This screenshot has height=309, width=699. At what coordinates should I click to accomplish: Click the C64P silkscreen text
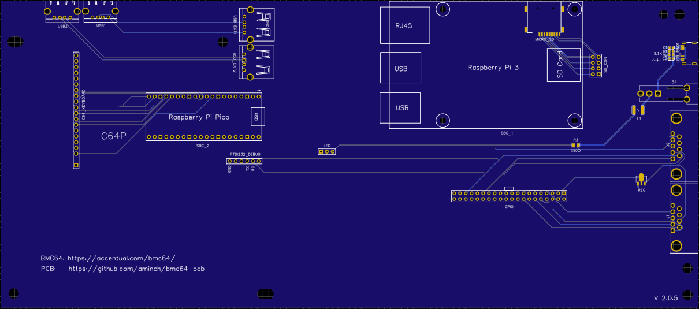[114, 136]
